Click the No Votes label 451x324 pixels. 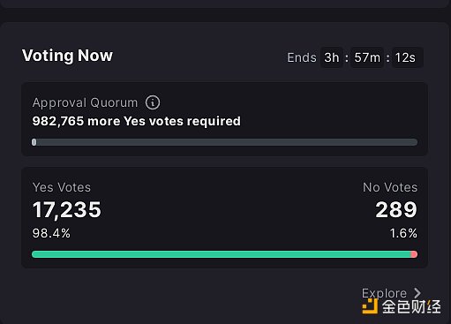click(x=390, y=187)
